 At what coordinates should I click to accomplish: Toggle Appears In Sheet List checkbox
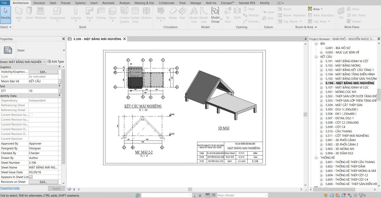coord(31,177)
